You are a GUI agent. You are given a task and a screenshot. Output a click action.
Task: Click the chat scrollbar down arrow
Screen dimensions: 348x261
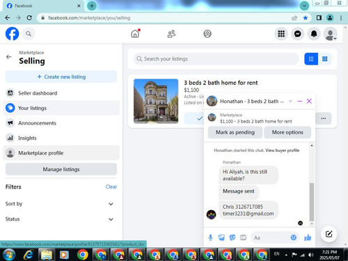[x=312, y=224]
